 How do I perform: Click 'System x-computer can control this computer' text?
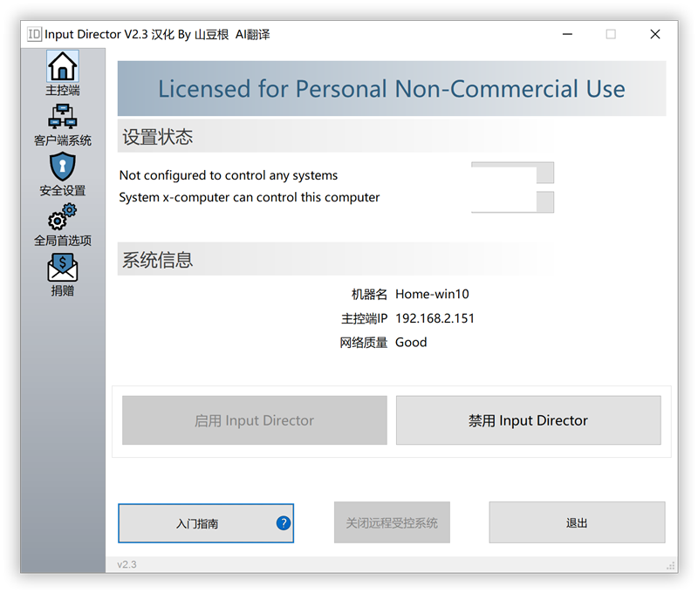click(250, 197)
